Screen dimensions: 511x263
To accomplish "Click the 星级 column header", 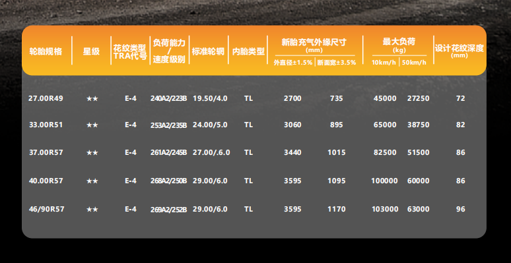I will (x=91, y=51).
